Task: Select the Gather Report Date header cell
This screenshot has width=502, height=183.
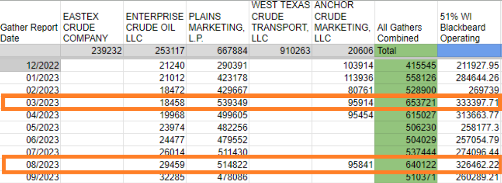Action: pyautogui.click(x=31, y=23)
